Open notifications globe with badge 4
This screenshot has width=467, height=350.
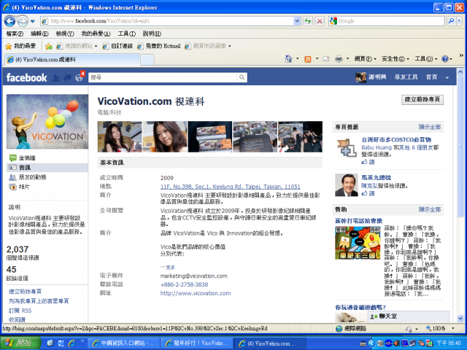(80, 77)
